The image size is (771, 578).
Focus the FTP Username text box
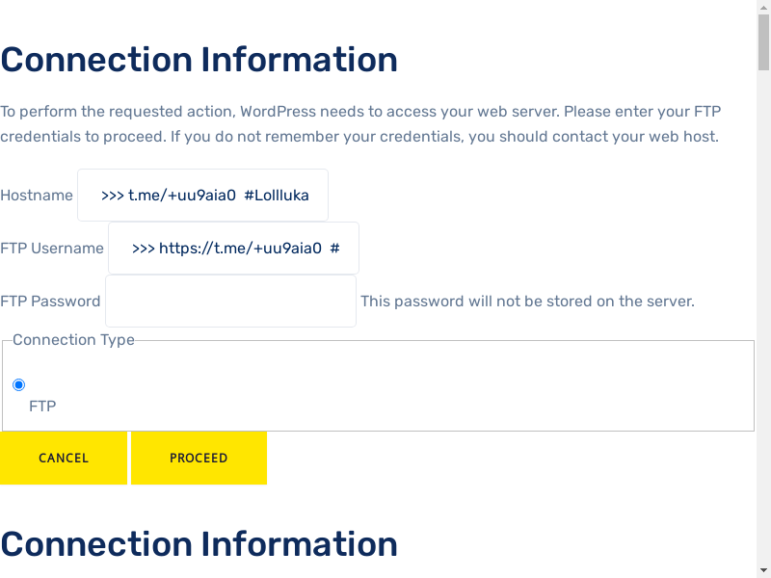click(x=233, y=249)
